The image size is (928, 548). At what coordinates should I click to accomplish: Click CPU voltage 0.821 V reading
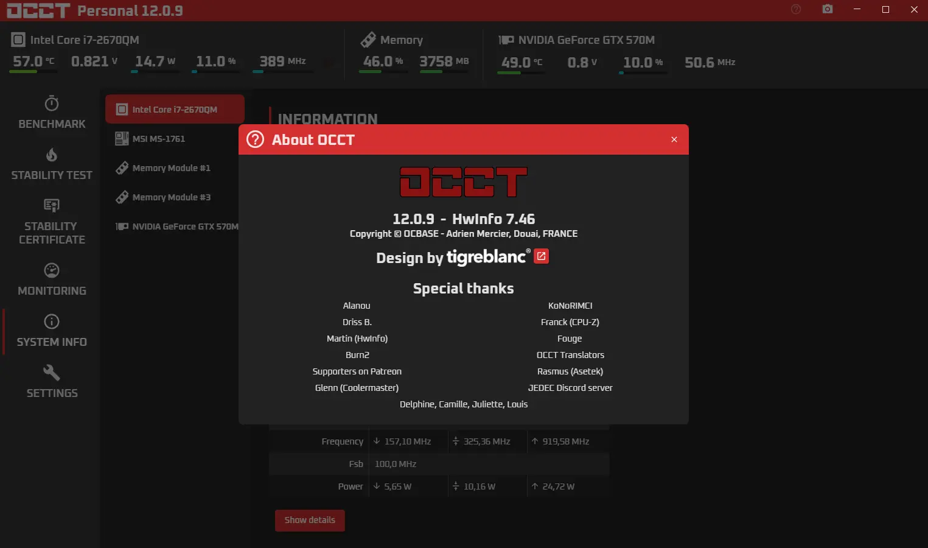(94, 61)
